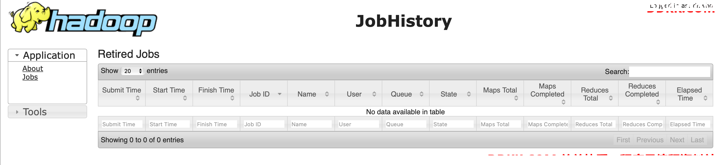716x165 pixels.
Task: Sort by Start Time column arrows
Action: click(x=185, y=98)
